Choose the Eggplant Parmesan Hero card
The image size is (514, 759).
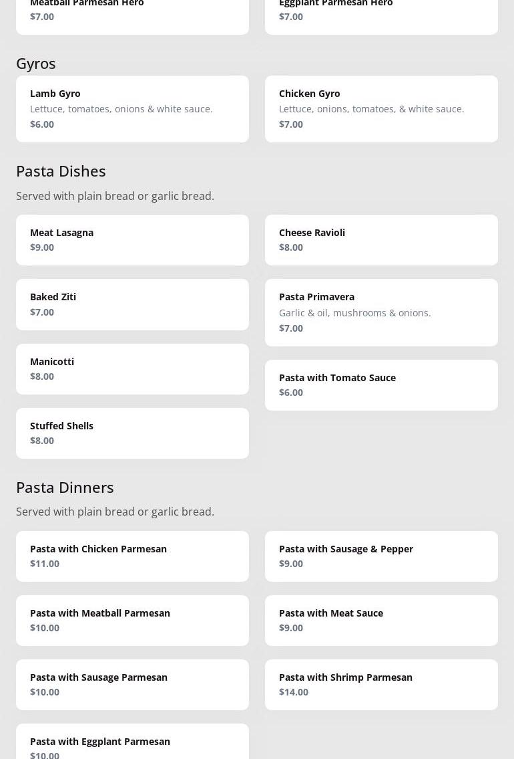coord(381,13)
